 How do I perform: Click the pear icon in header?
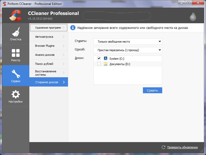(193, 16)
